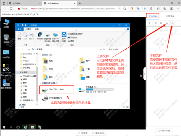Open the remote taskbar search icon
Image resolution: width=181 pixels, height=136 pixels.
[x=11, y=127]
